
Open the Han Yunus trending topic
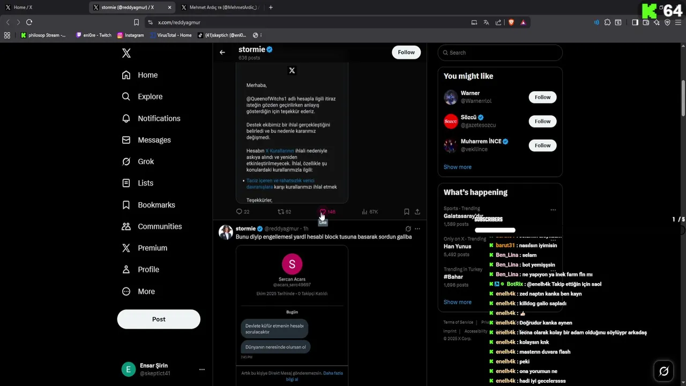[457, 247]
